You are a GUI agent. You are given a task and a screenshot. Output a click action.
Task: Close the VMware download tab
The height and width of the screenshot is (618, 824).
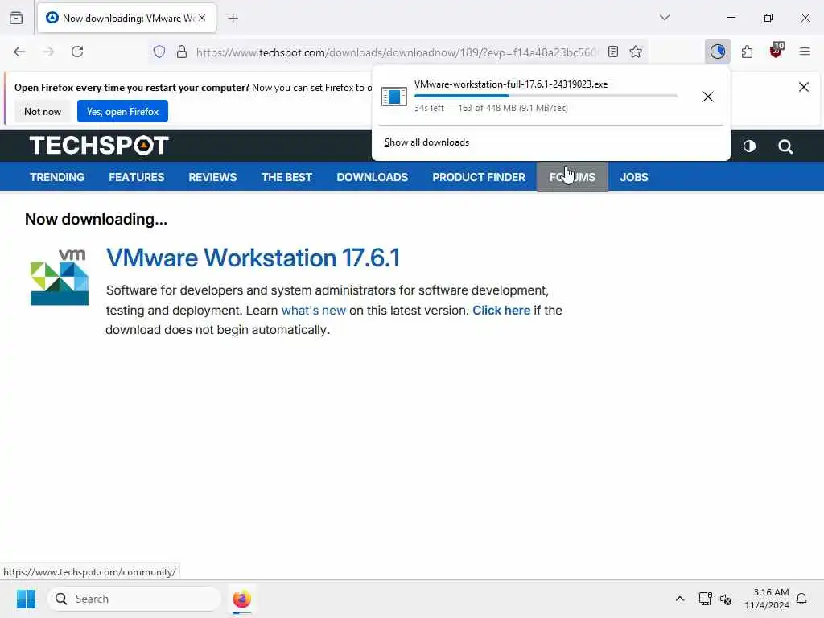[x=202, y=18]
